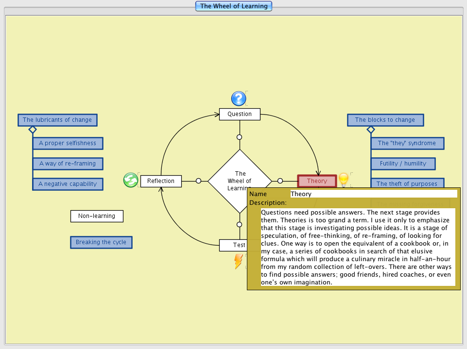Click the blue question mark icon
The image size is (467, 349).
pyautogui.click(x=239, y=99)
